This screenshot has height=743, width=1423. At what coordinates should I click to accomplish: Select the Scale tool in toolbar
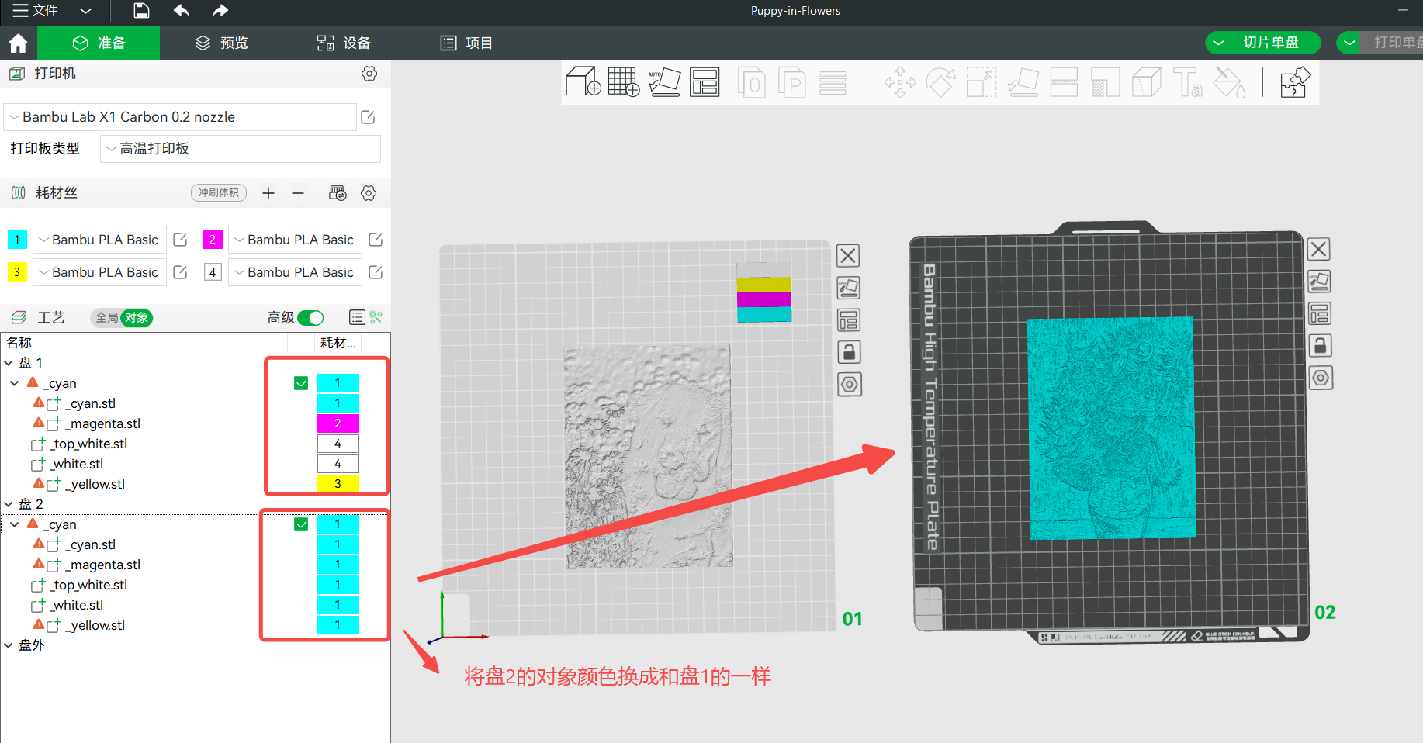tap(982, 81)
